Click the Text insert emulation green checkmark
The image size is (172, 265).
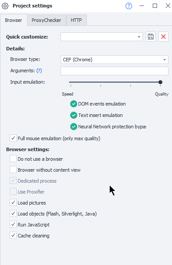point(74,115)
